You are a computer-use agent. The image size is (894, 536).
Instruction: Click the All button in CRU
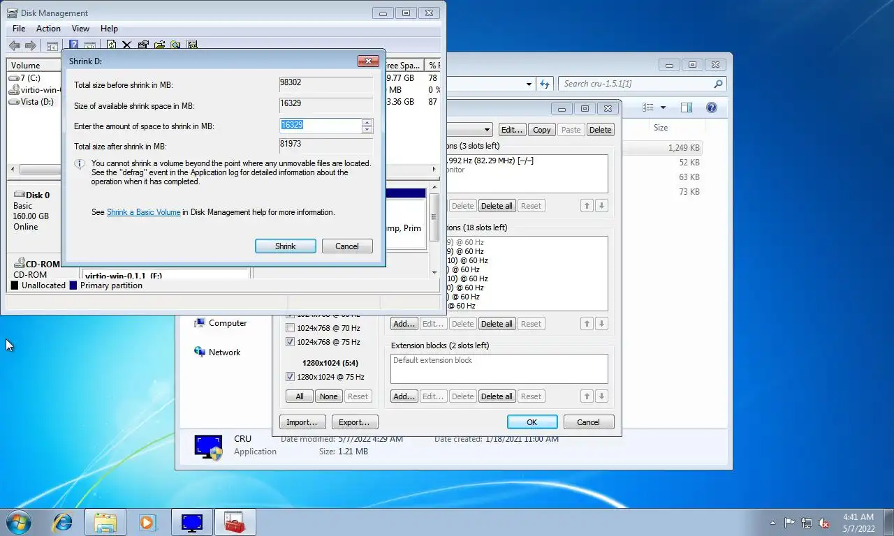(299, 396)
